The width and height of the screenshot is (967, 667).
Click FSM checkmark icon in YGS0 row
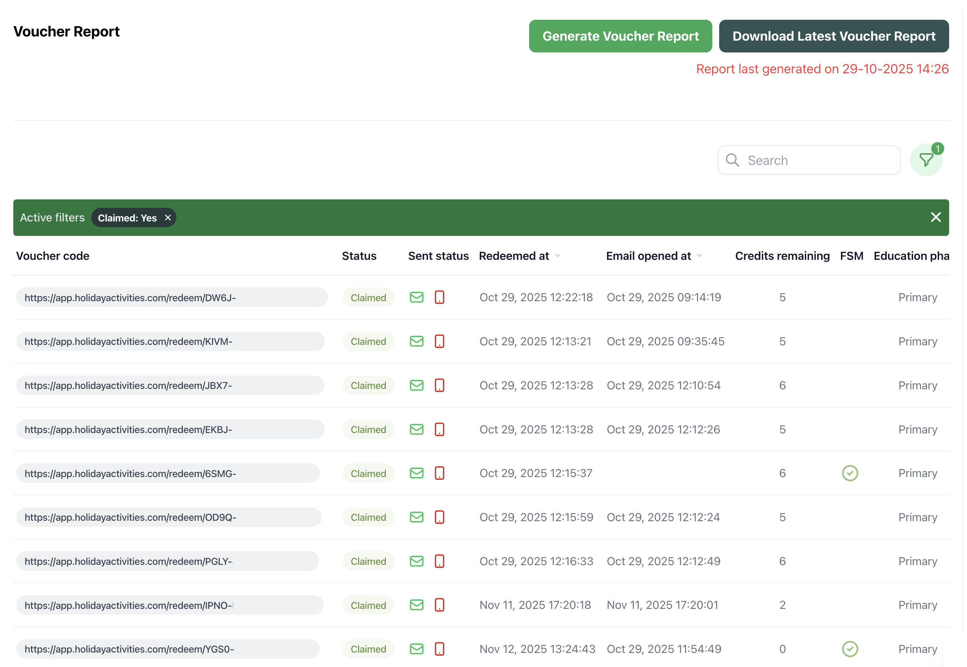tap(850, 649)
